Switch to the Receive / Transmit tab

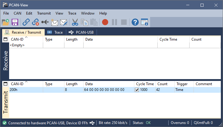23,32
